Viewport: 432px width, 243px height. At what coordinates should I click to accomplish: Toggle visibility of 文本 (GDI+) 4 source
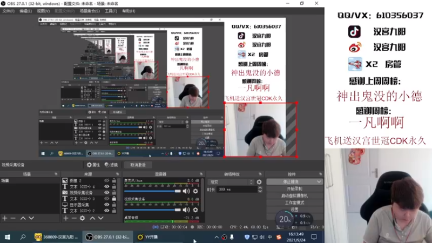pos(106,186)
